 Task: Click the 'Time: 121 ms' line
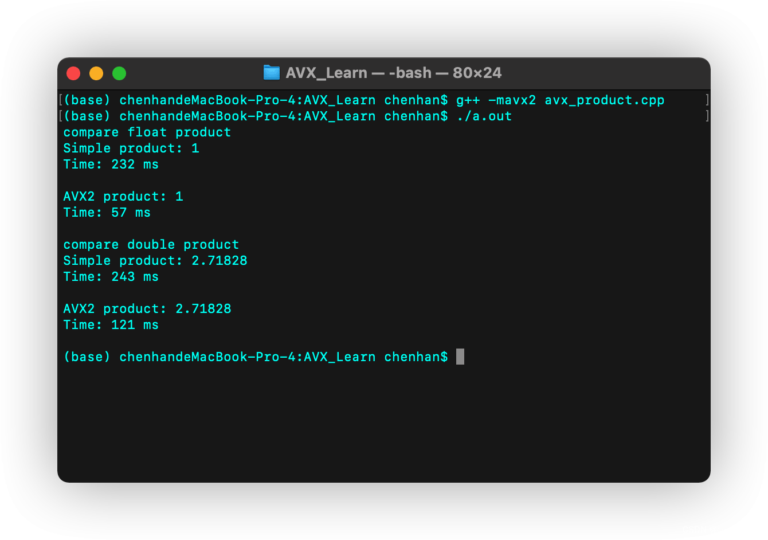(x=111, y=325)
